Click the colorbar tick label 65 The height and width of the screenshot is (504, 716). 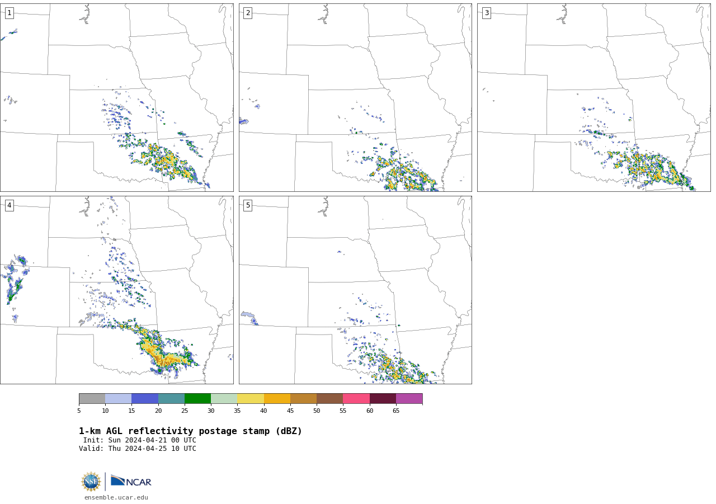tap(396, 411)
